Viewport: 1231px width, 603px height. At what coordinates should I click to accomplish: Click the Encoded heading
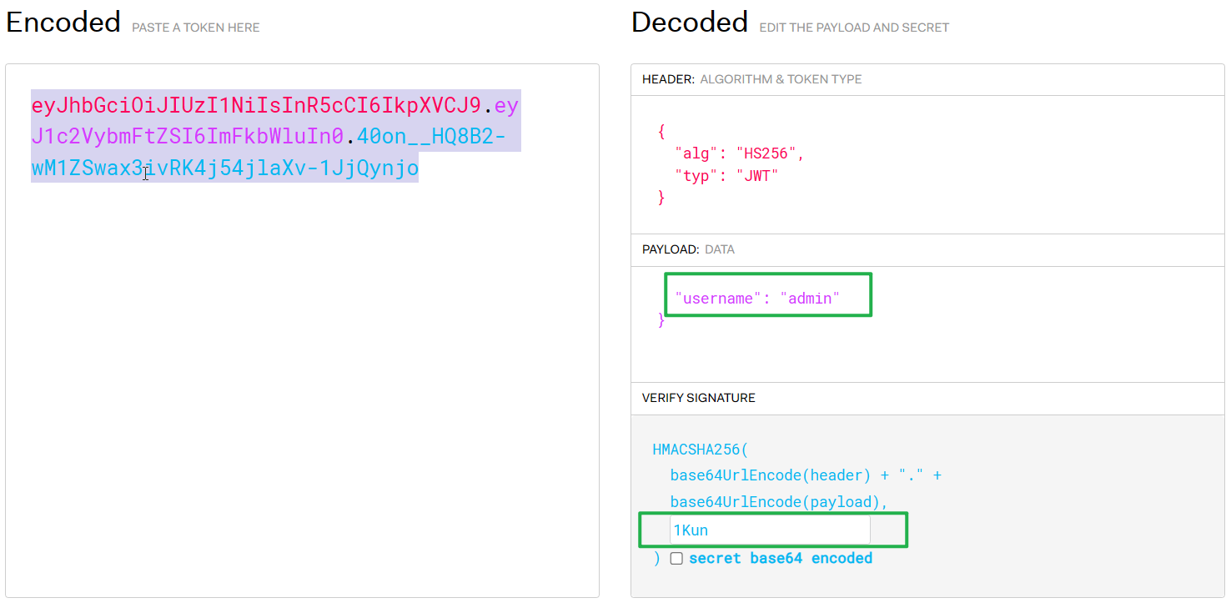point(63,23)
